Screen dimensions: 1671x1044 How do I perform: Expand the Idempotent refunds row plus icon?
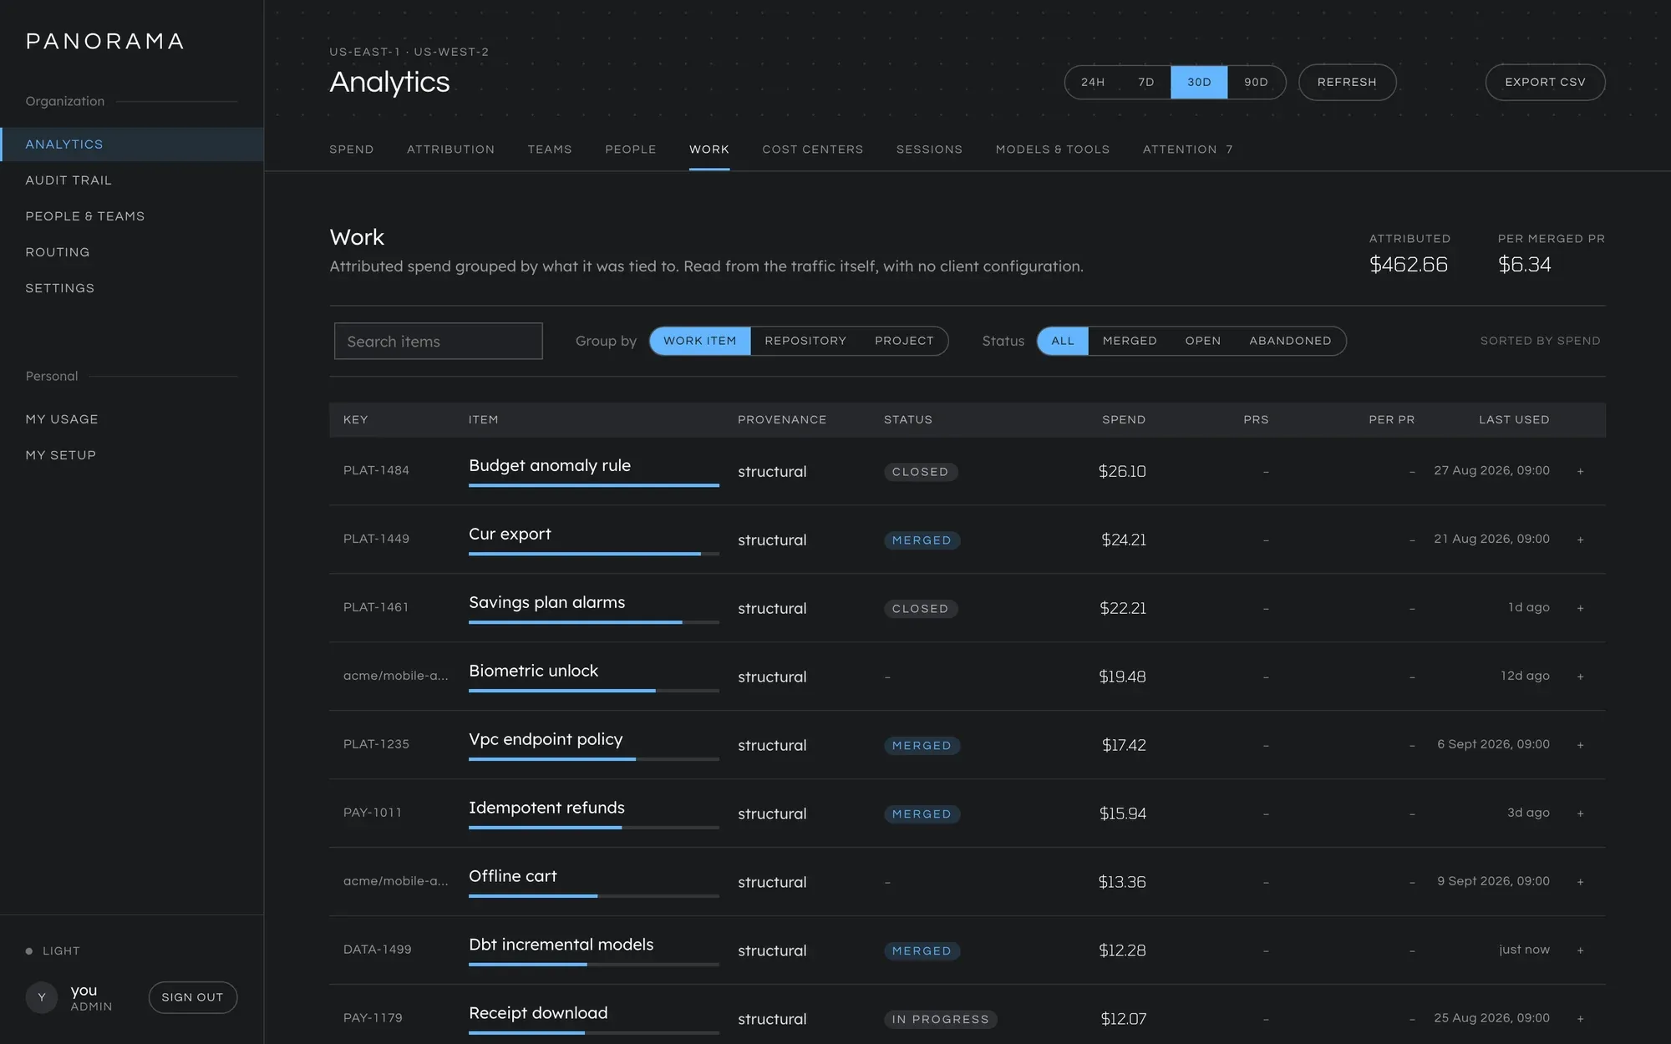(x=1580, y=813)
